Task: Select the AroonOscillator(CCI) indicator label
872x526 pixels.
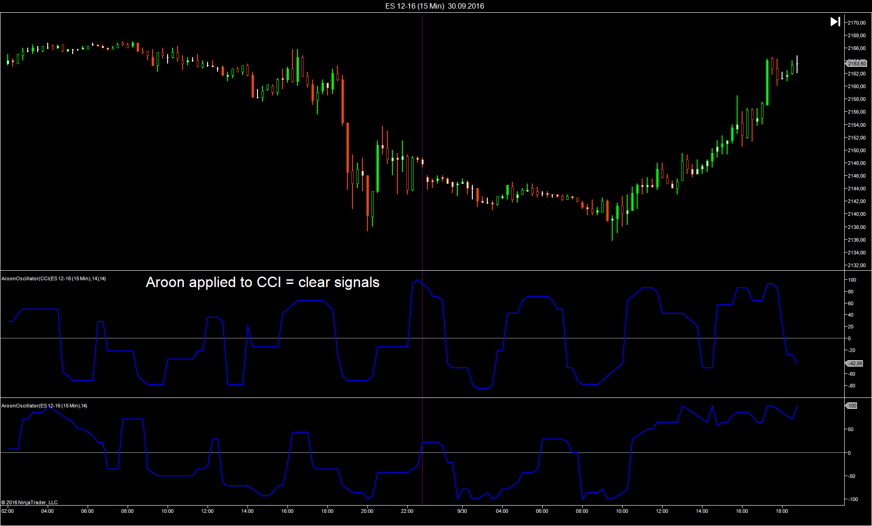Action: pyautogui.click(x=54, y=278)
